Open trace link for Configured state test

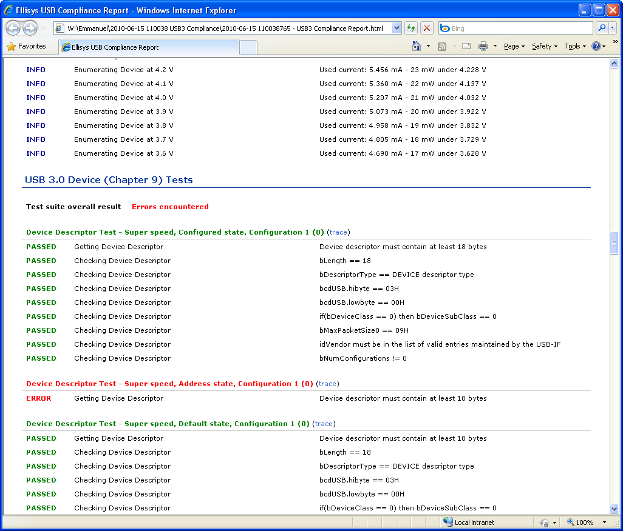tap(338, 232)
